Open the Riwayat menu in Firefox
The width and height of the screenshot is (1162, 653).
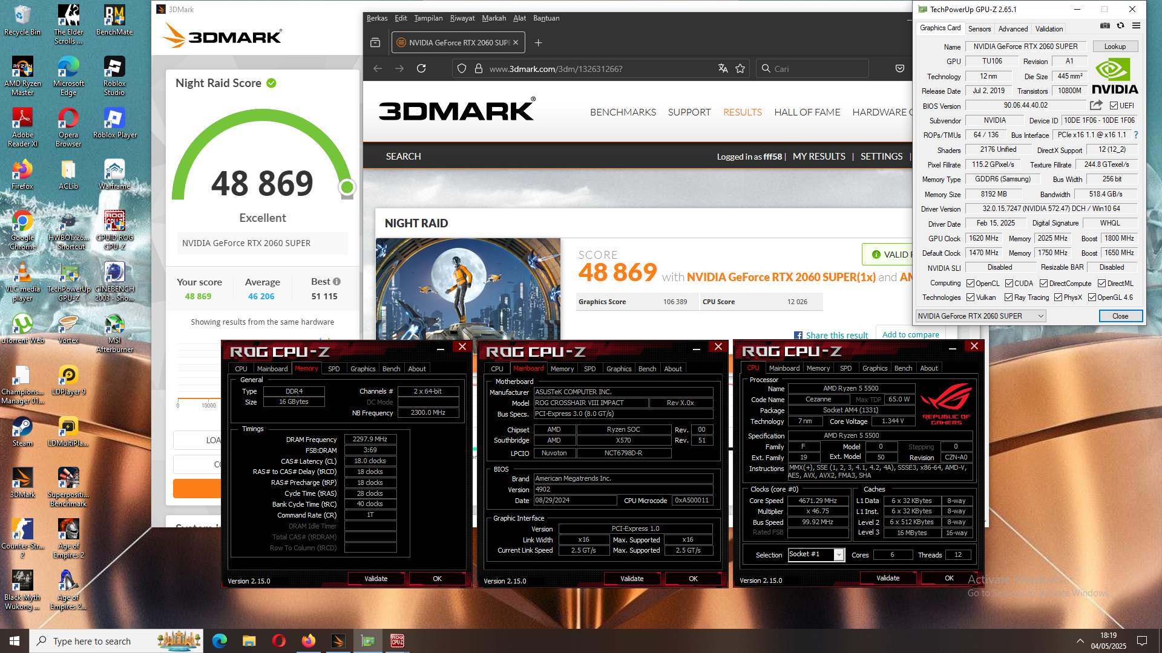(x=462, y=18)
